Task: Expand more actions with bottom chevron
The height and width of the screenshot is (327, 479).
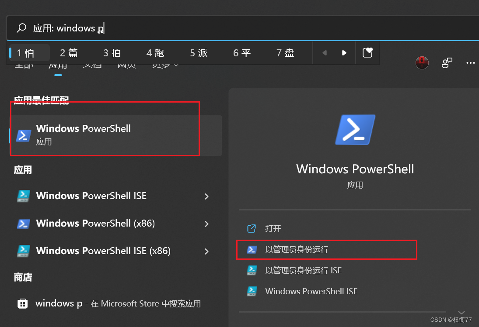Action: [461, 312]
